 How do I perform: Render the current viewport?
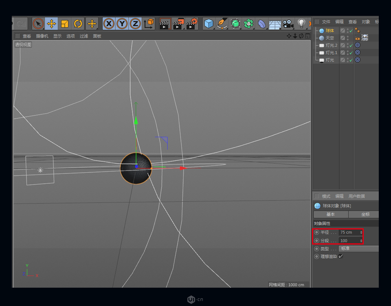tap(165, 24)
